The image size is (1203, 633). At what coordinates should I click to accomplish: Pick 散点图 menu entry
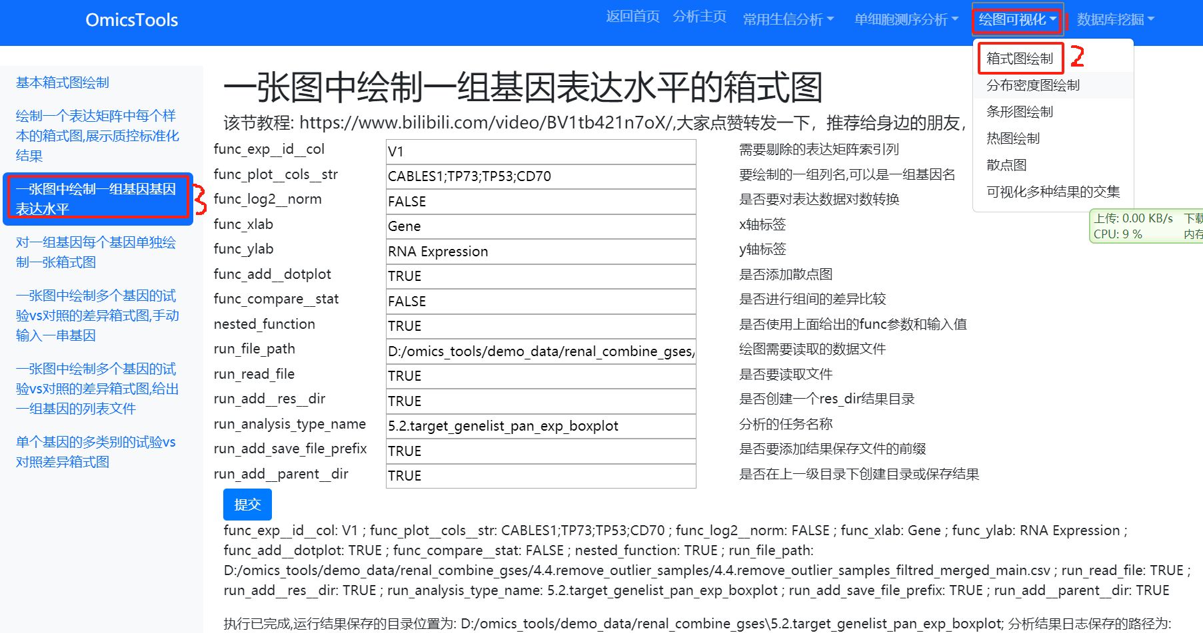(1006, 165)
